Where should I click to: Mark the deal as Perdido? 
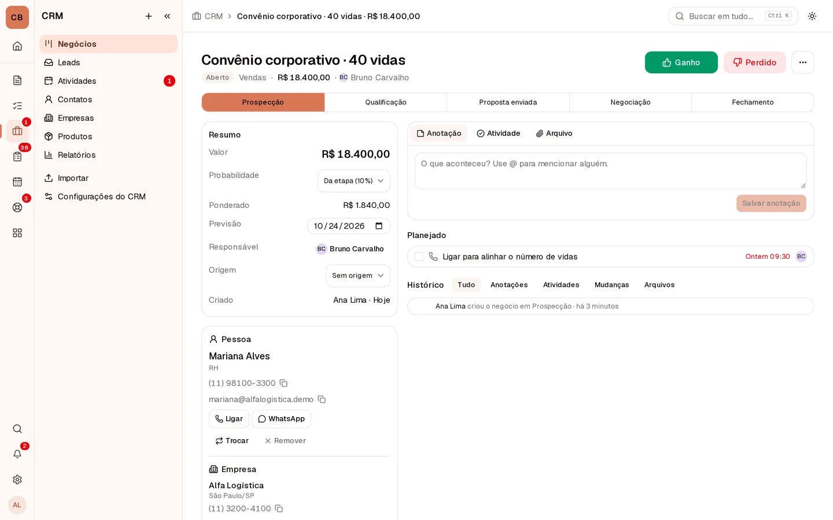pos(755,62)
